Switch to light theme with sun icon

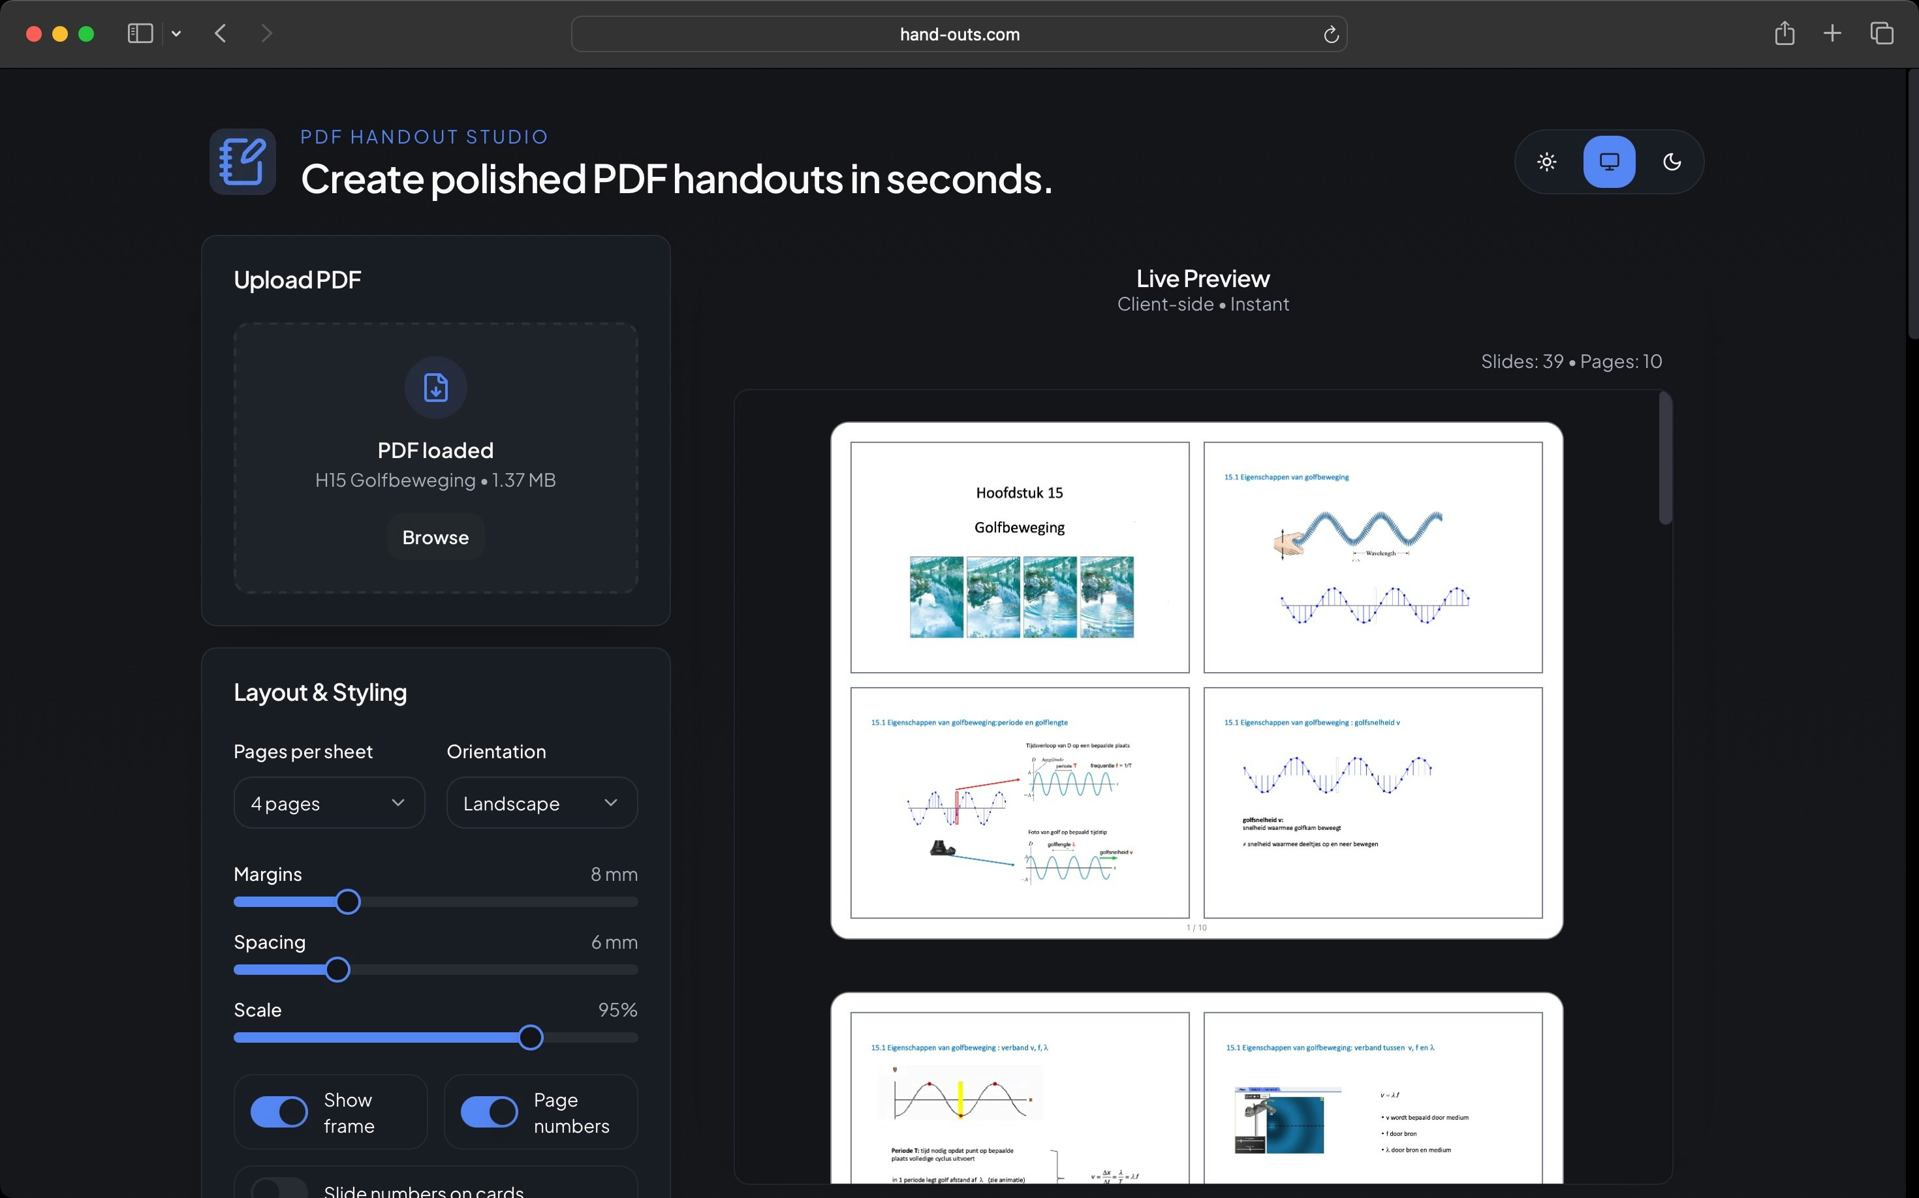coord(1546,161)
